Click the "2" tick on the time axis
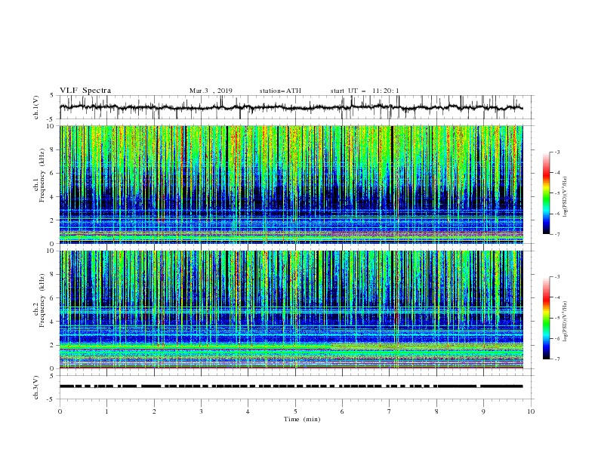 point(154,411)
